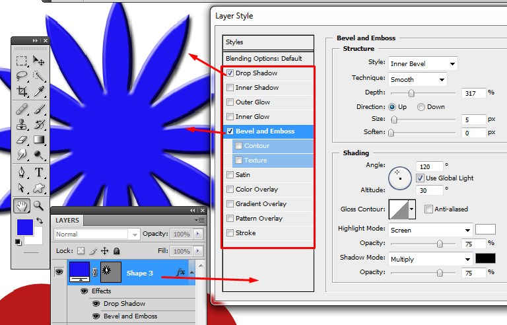Open Shadow Mode dropdown showing Multiply
507x325 pixels.
[430, 259]
